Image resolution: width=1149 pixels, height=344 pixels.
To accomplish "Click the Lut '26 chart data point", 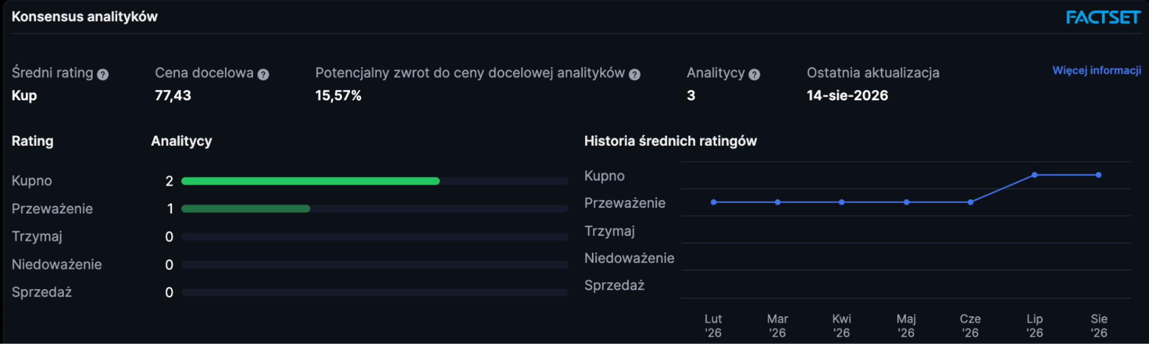I will tap(713, 202).
